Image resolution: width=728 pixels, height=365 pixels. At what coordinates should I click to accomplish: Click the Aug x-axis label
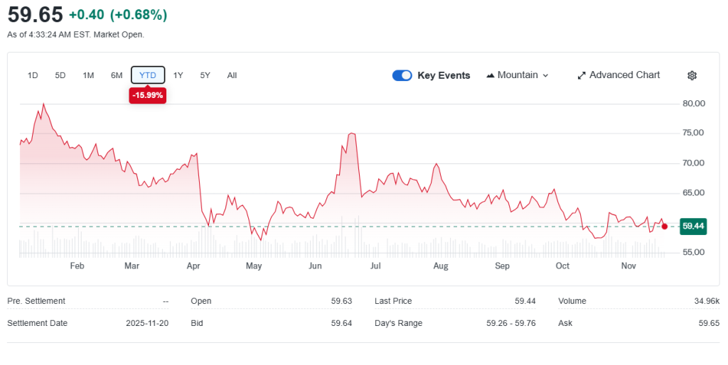pos(441,266)
